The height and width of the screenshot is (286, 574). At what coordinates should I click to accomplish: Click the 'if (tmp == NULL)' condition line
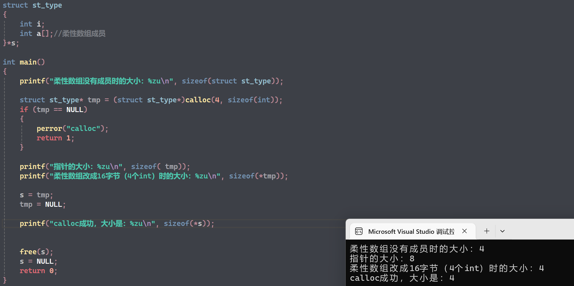pos(53,110)
